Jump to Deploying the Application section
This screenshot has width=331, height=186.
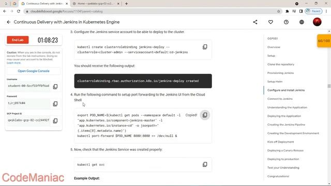pyautogui.click(x=284, y=116)
